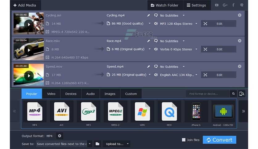Switch to the Devices tab

pyautogui.click(x=71, y=94)
